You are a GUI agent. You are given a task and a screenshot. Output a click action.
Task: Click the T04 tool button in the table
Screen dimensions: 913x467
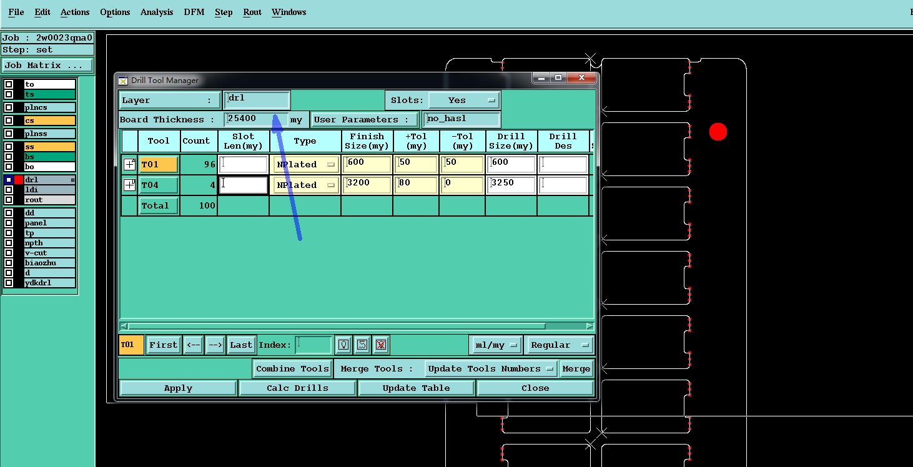pos(159,185)
